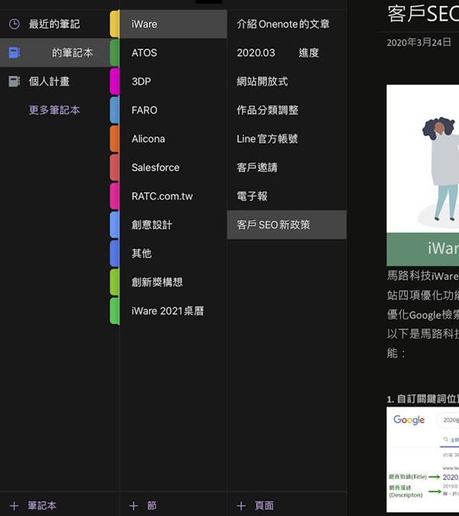The width and height of the screenshot is (459, 516).
Task: Select the 客戶 SEO 新政策 page
Action: (x=286, y=225)
